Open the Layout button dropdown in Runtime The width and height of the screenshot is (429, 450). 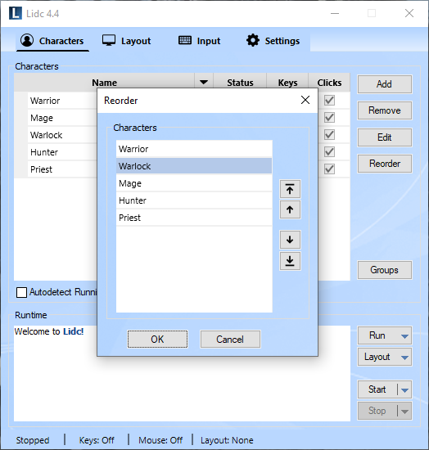pyautogui.click(x=404, y=358)
